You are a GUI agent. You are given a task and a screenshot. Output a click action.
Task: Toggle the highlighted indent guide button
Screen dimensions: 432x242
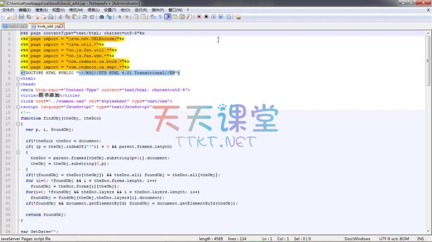168,17
